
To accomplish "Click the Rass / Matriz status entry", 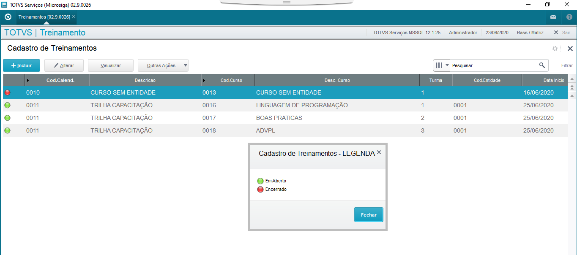I will click(530, 33).
